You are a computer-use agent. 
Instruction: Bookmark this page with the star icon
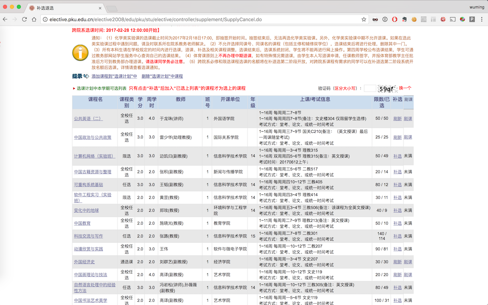point(364,19)
